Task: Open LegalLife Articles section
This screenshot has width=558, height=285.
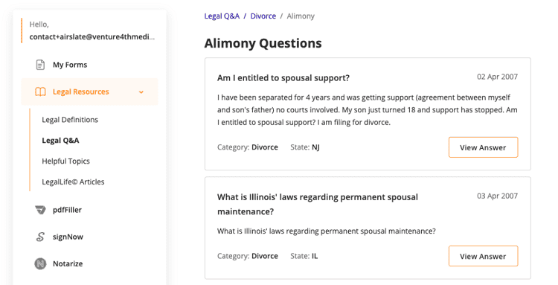Action: [73, 182]
